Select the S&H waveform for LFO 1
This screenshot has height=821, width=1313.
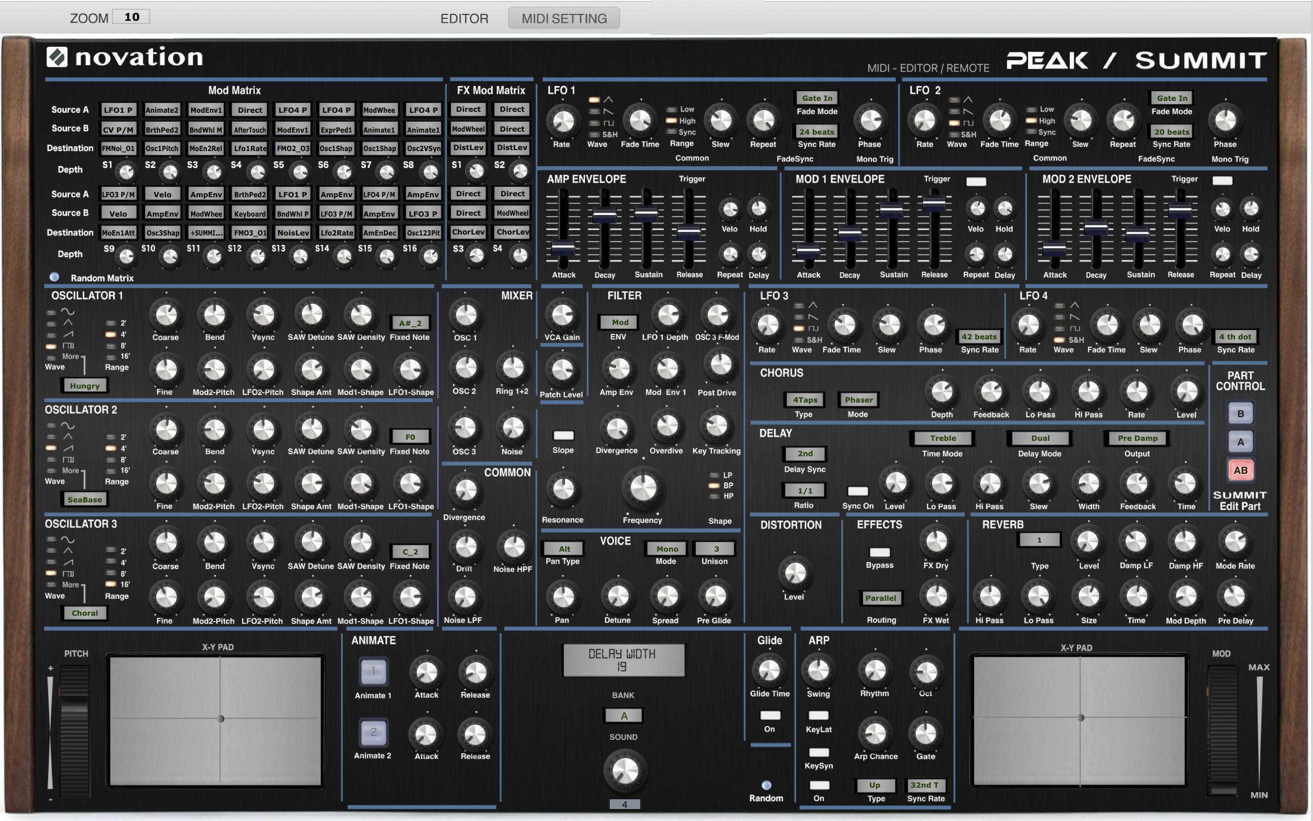click(594, 135)
